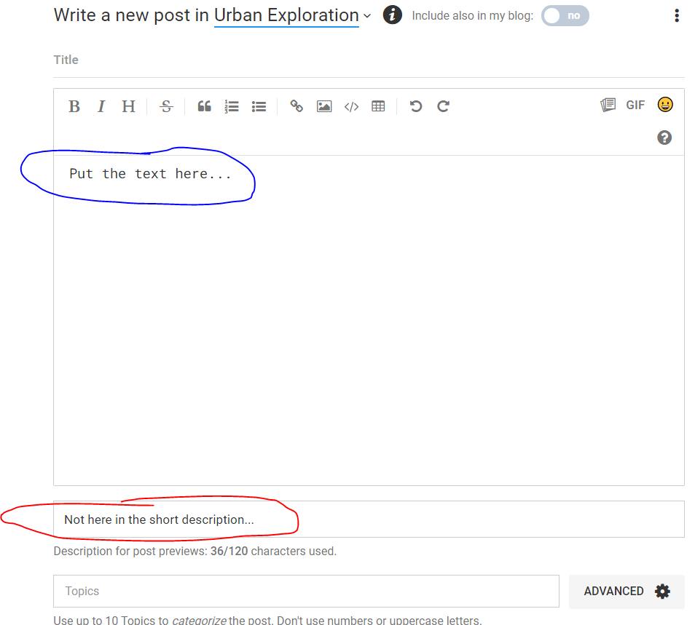Viewport: 695px width, 625px height.
Task: Insert a hyperlink
Action: click(297, 106)
